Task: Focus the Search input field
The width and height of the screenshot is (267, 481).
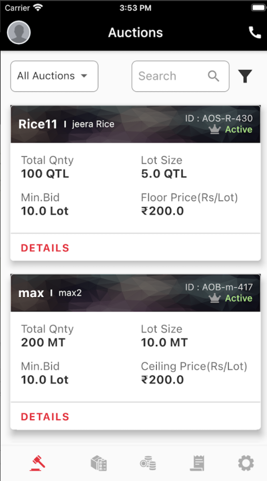Action: click(x=180, y=76)
